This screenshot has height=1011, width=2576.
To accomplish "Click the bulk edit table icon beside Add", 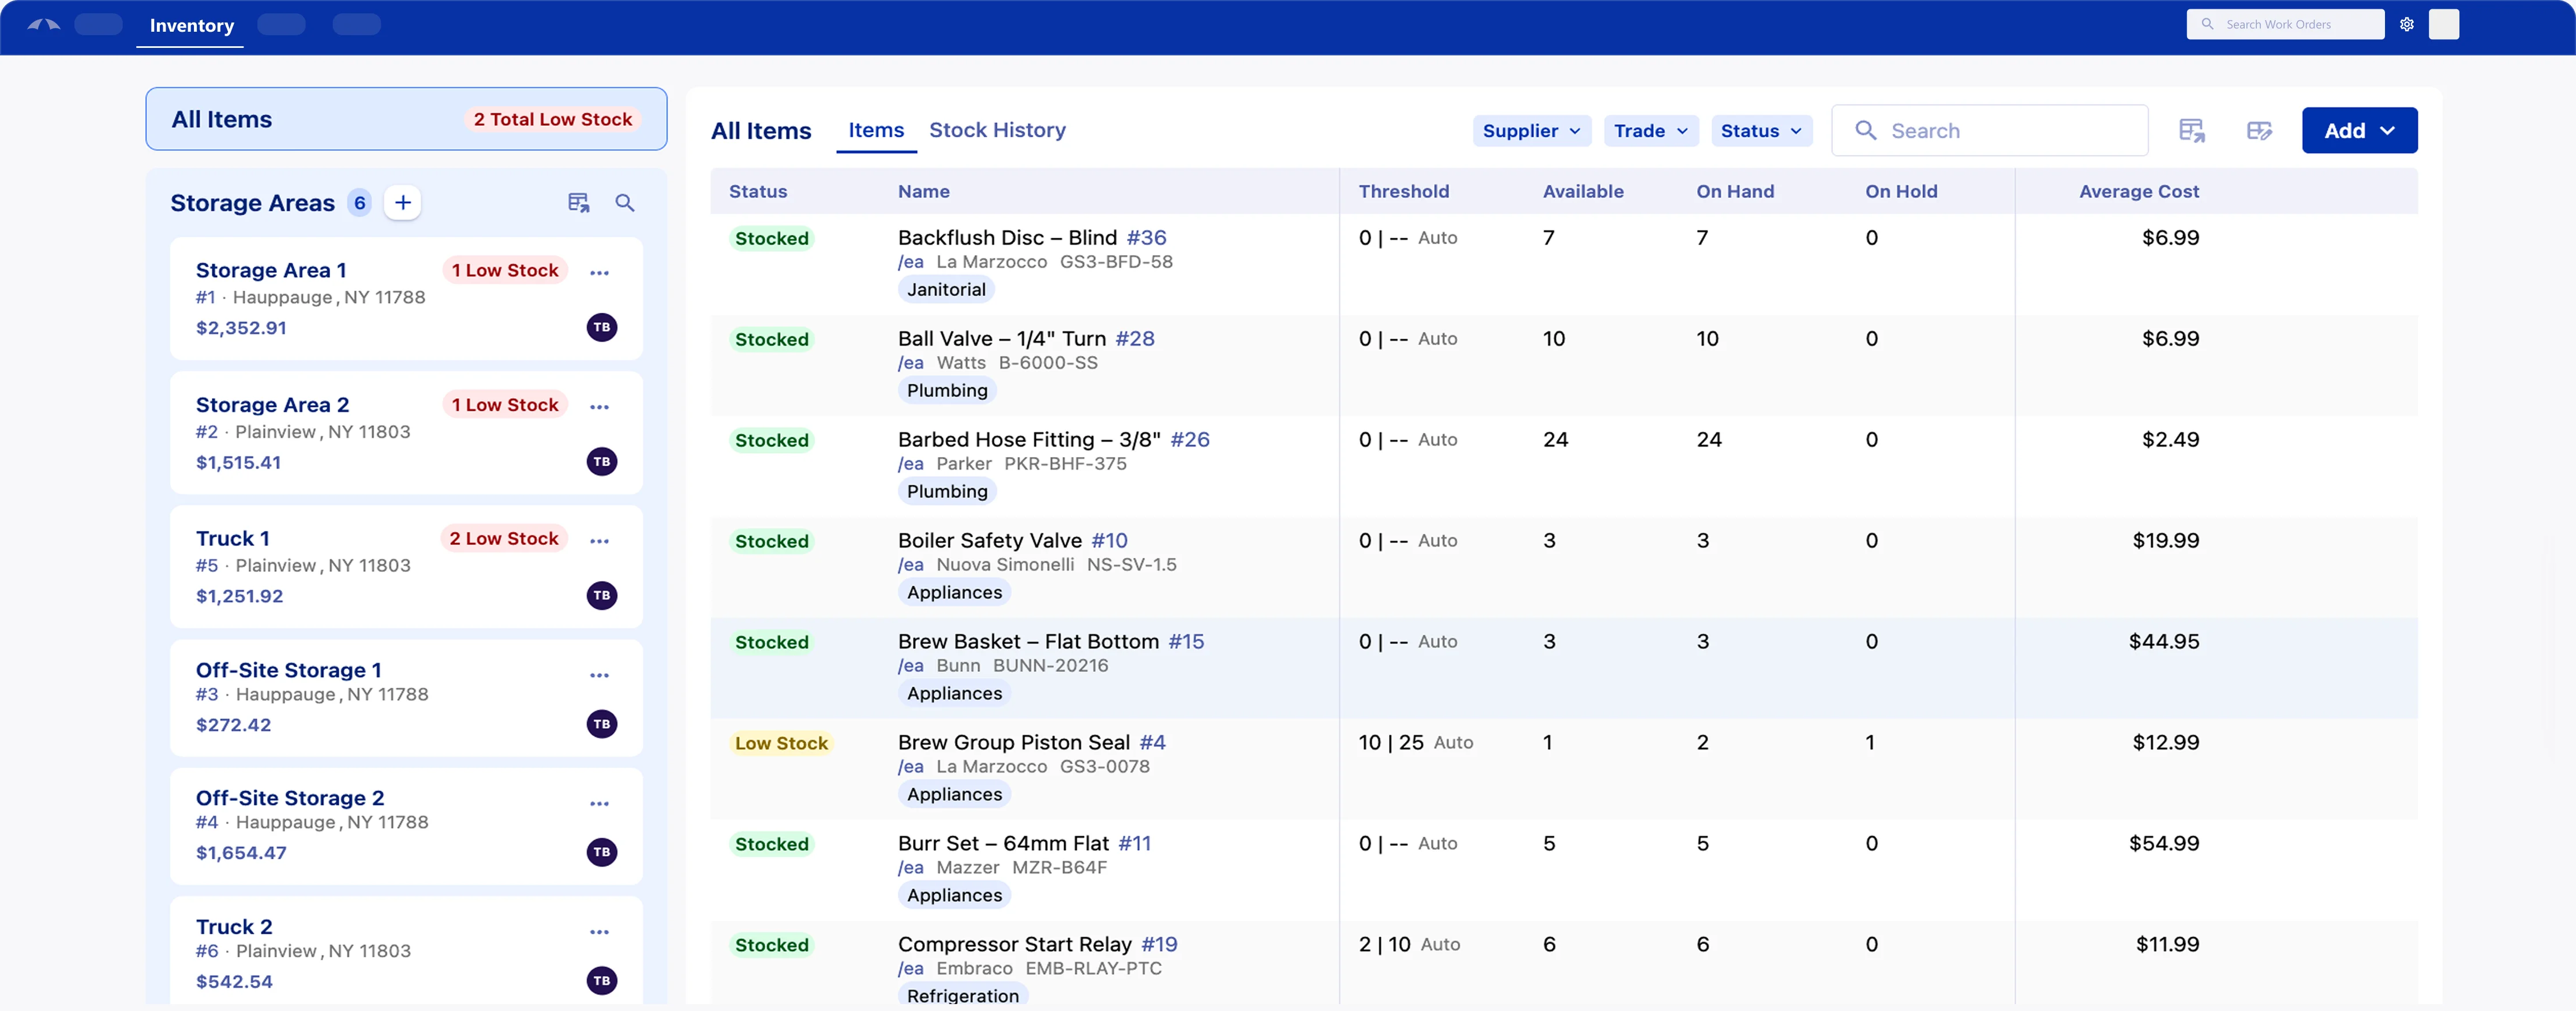I will (2259, 131).
